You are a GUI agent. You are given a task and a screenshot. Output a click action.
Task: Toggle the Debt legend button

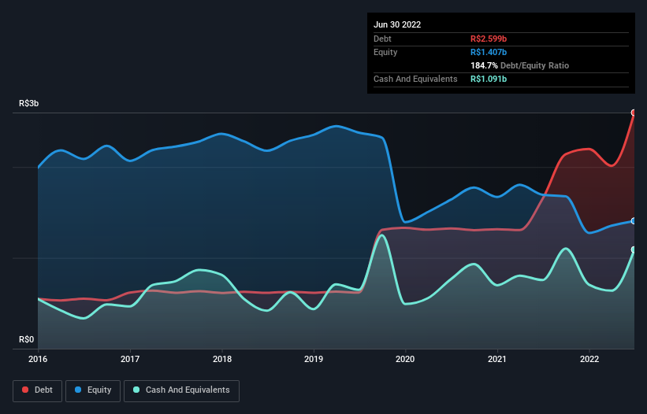tap(38, 390)
